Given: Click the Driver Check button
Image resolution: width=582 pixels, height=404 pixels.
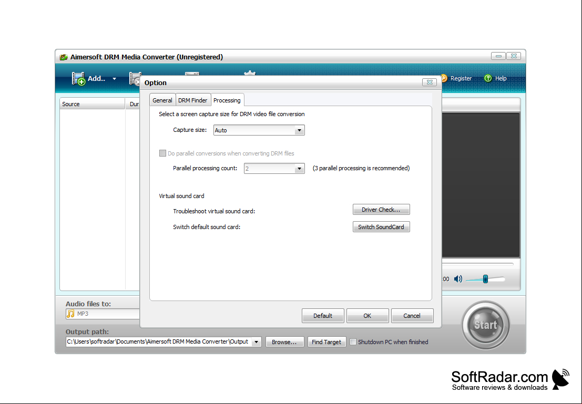Looking at the screenshot, I should point(381,210).
